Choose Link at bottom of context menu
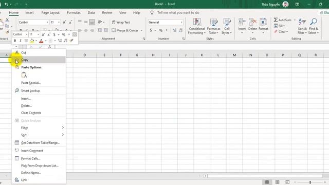Viewport: 329px width, 185px height. (x=39, y=180)
